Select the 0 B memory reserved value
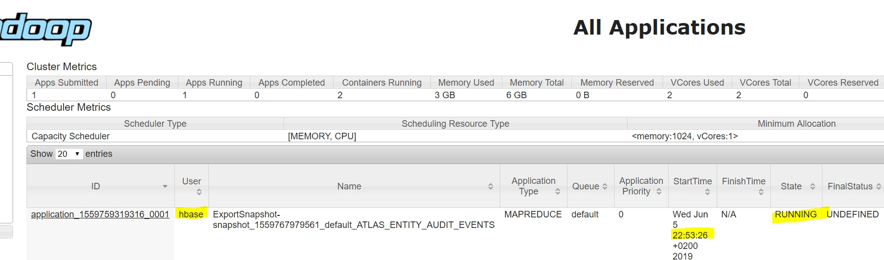The width and height of the screenshot is (884, 260). coord(582,95)
